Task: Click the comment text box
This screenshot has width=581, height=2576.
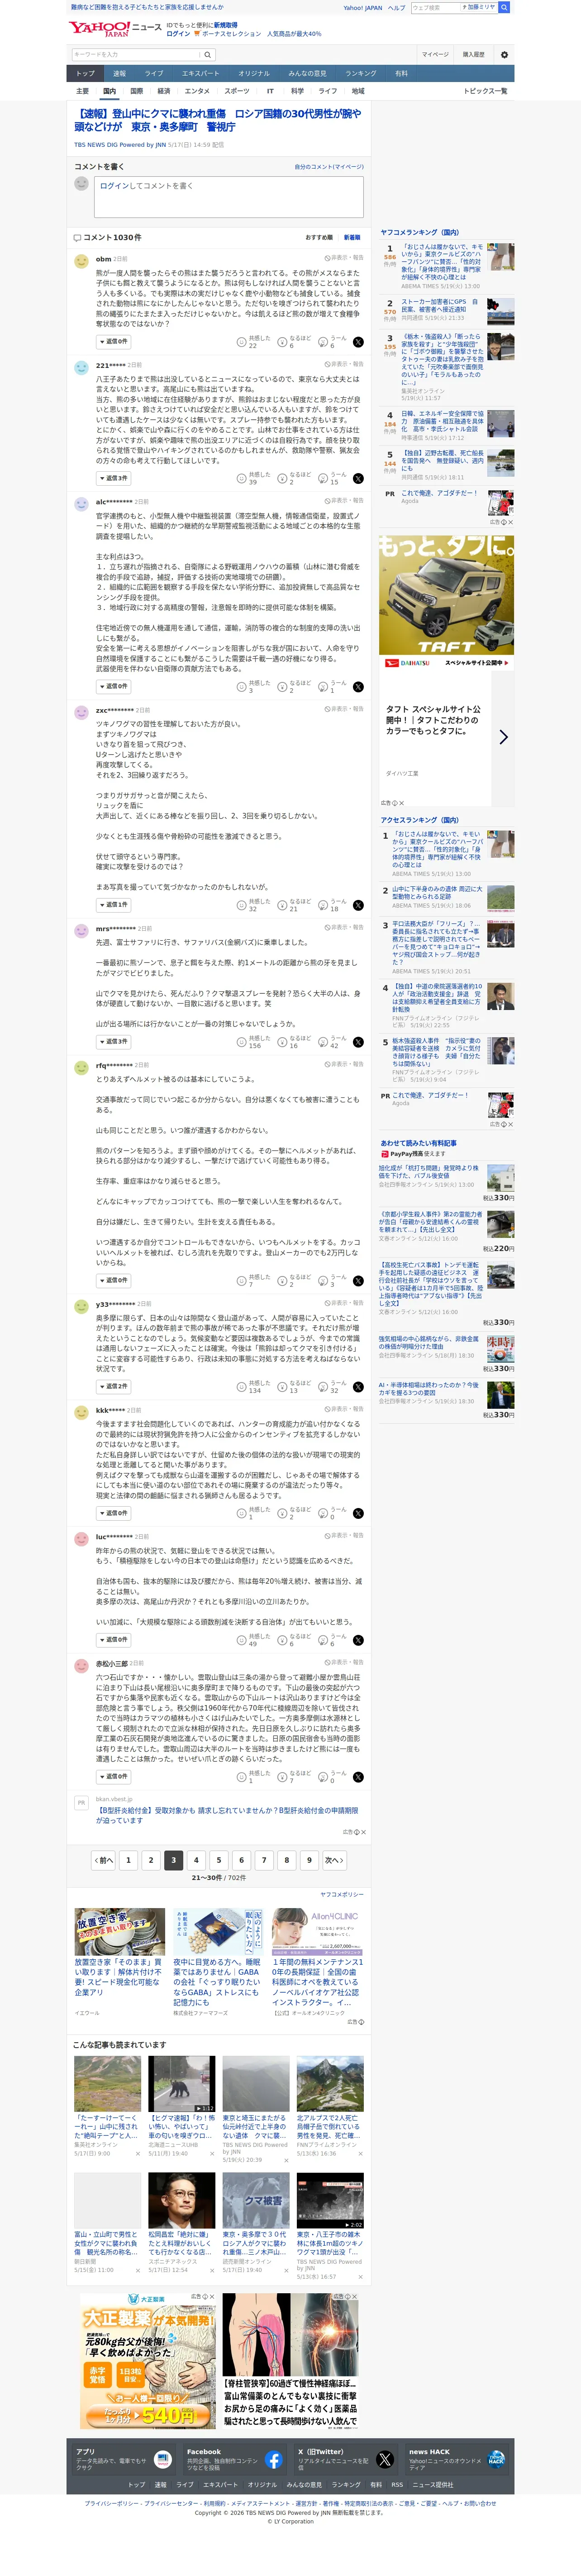Action: 229,198
